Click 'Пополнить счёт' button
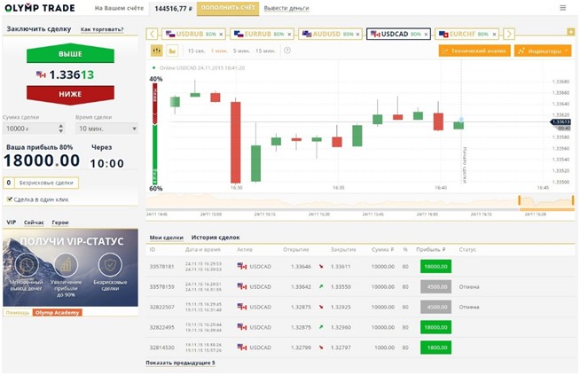The width and height of the screenshot is (580, 375). (x=228, y=8)
